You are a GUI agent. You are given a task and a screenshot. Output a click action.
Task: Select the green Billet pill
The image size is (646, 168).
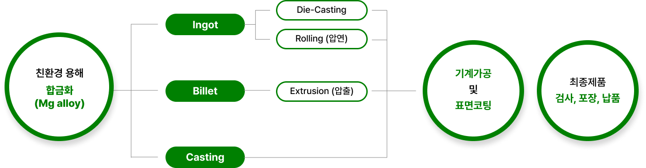pyautogui.click(x=205, y=91)
